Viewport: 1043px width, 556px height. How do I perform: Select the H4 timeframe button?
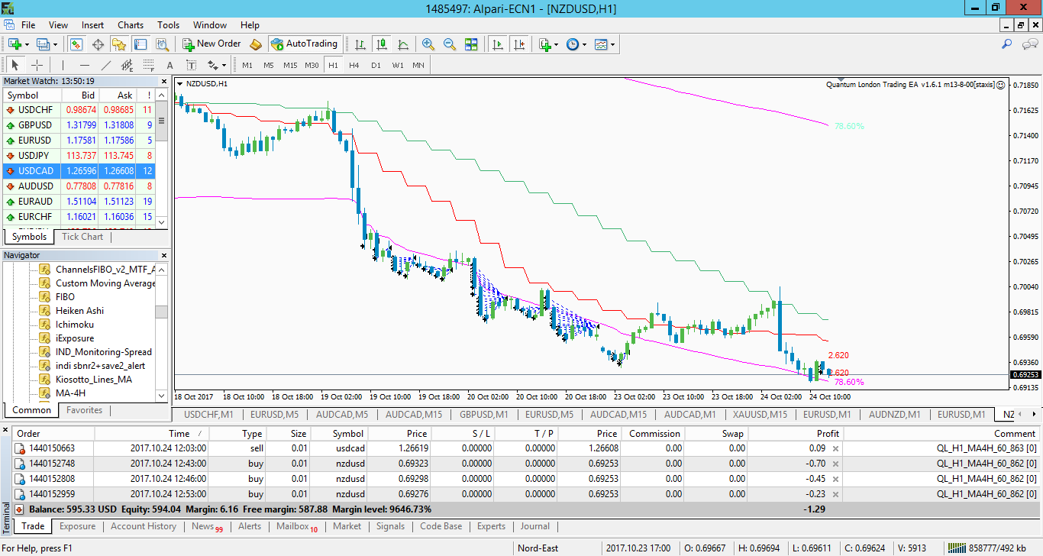354,65
